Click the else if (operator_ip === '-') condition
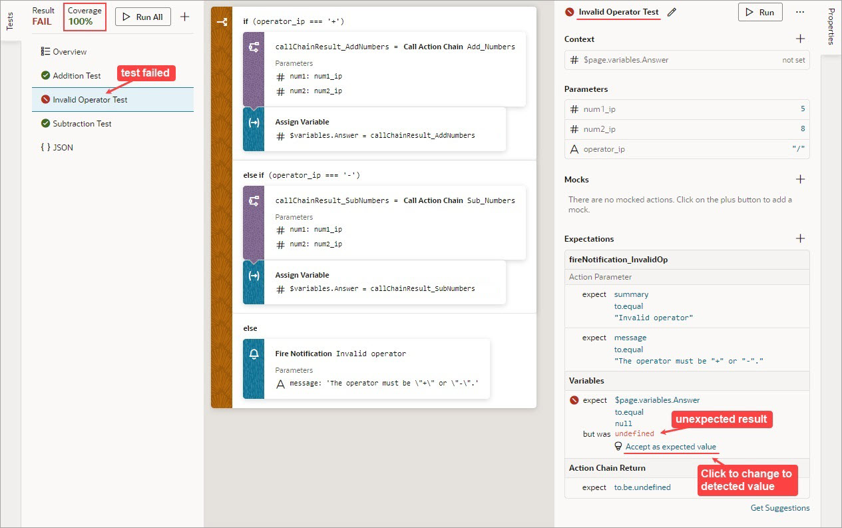The image size is (842, 528). pos(301,175)
